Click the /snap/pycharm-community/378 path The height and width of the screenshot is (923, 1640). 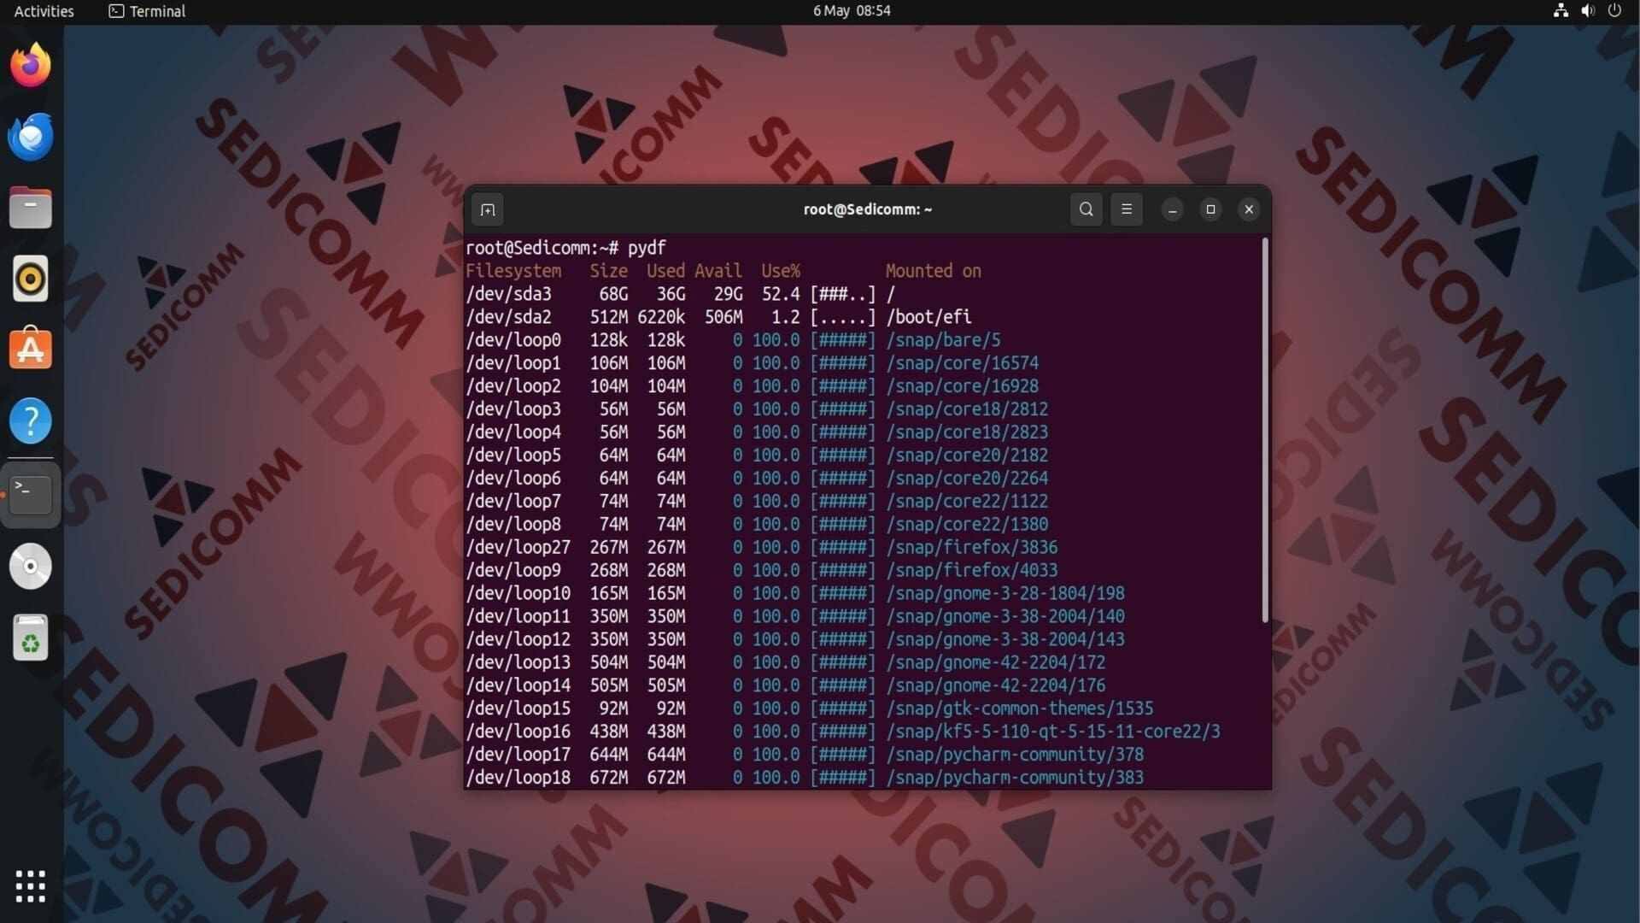click(x=1015, y=755)
